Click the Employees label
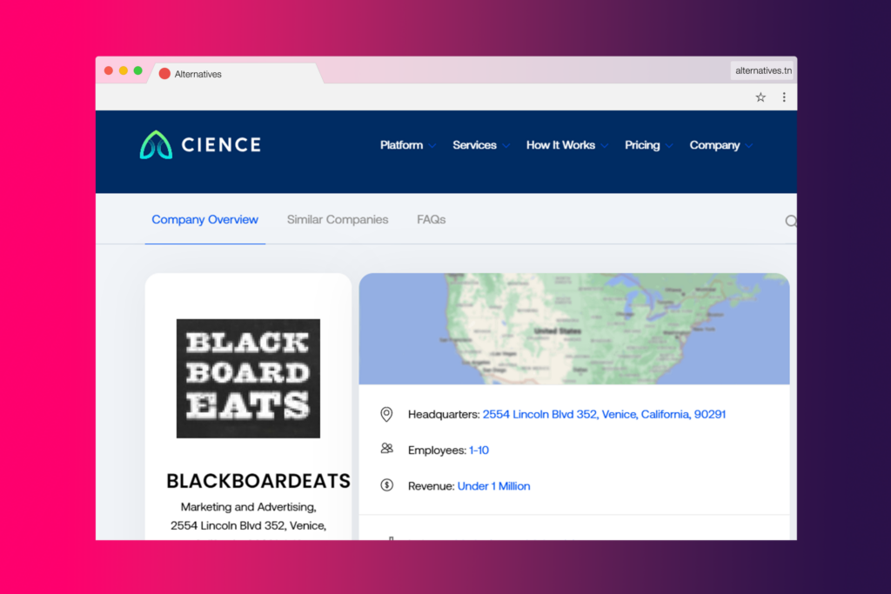This screenshot has width=891, height=594. click(x=437, y=451)
